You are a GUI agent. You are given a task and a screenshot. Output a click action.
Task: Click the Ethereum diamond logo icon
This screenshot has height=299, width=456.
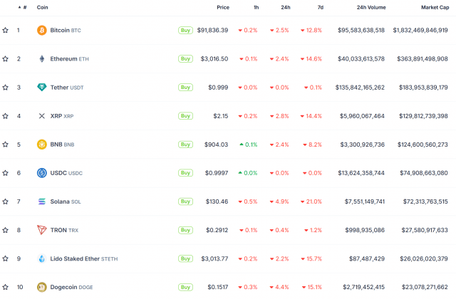point(41,59)
